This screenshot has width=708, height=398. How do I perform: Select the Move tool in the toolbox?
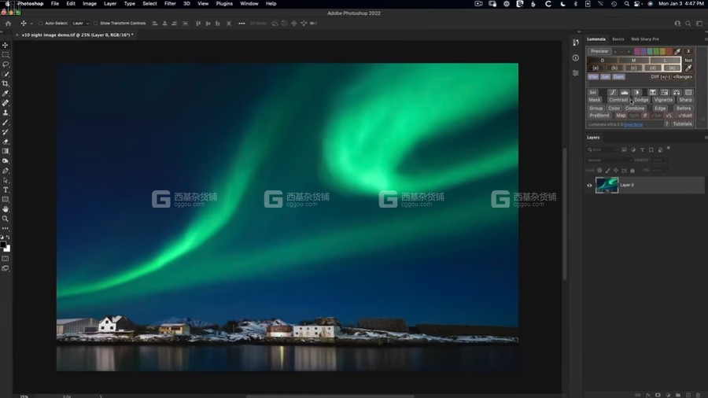pos(6,45)
